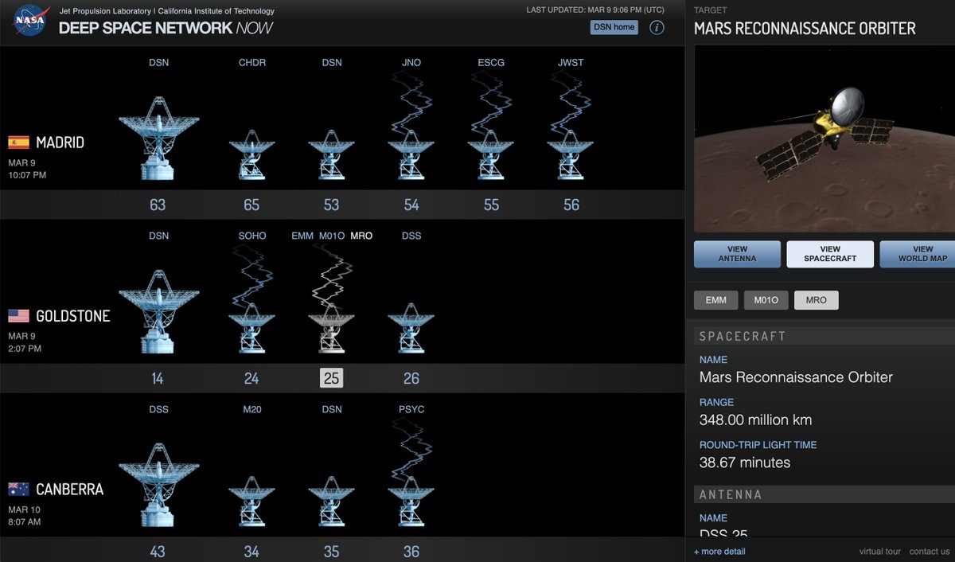
Task: Switch to the EMM spacecraft tab
Action: point(715,300)
